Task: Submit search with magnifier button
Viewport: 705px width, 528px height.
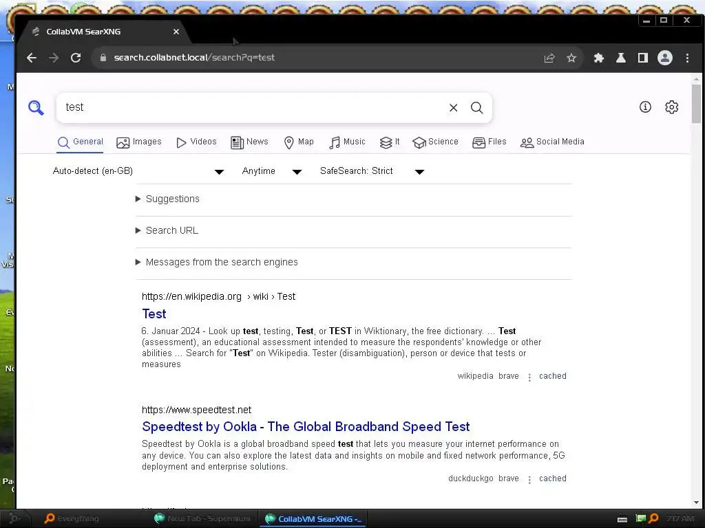Action: 477,108
